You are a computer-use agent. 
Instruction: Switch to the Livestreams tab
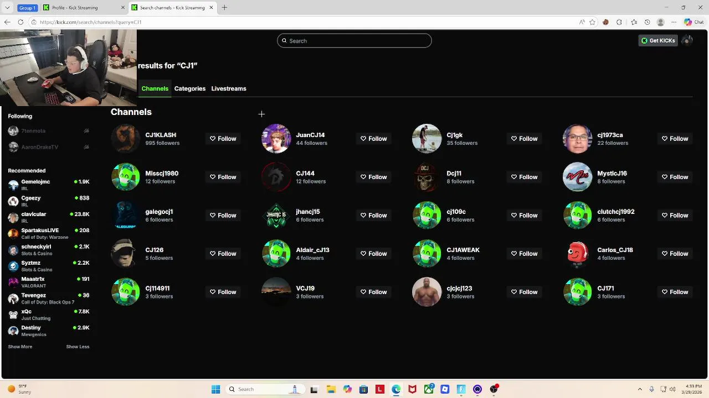click(x=229, y=88)
